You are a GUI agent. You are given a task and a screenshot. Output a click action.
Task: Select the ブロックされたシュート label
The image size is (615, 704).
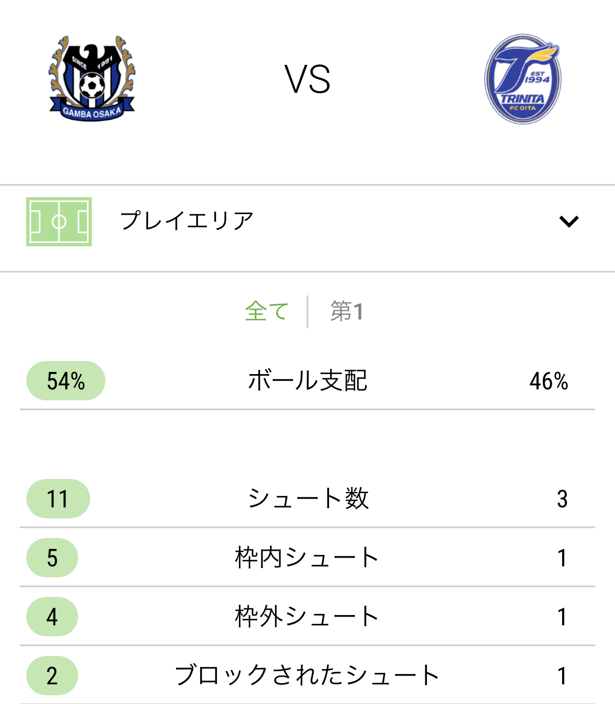tap(307, 676)
